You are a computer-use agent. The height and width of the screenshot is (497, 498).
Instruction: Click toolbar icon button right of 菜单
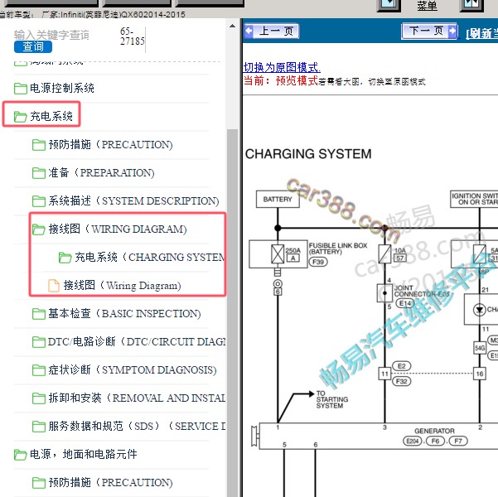[x=471, y=5]
